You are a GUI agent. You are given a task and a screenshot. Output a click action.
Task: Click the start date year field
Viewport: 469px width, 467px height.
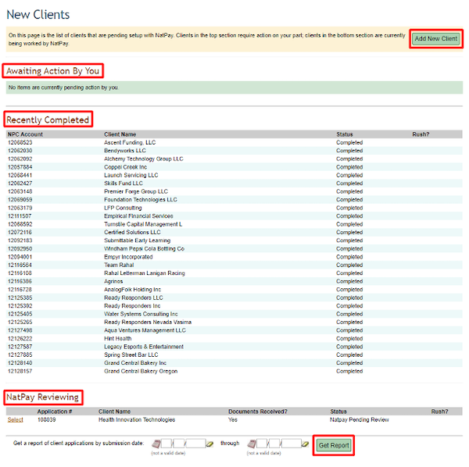pos(195,443)
